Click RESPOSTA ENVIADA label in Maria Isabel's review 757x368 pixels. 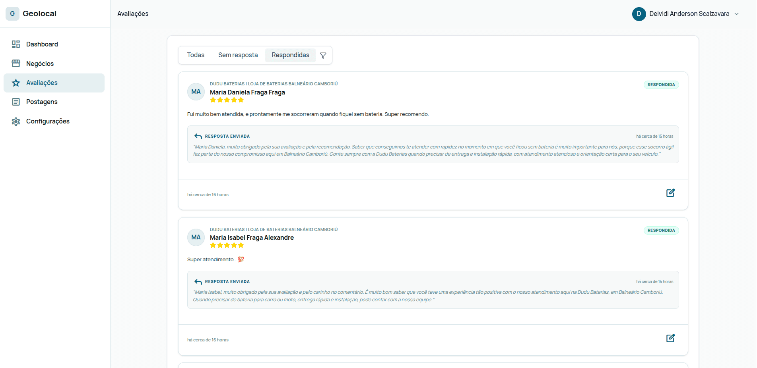pyautogui.click(x=227, y=282)
